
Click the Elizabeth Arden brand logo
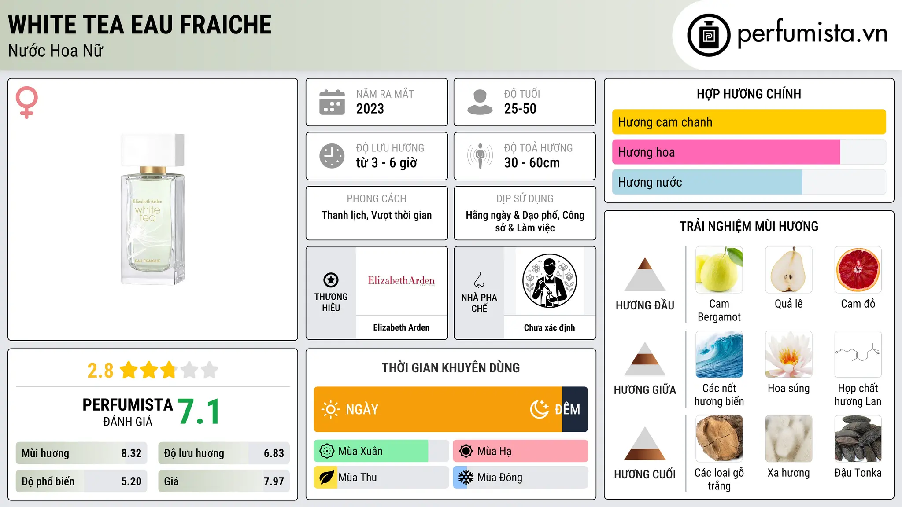(x=401, y=281)
